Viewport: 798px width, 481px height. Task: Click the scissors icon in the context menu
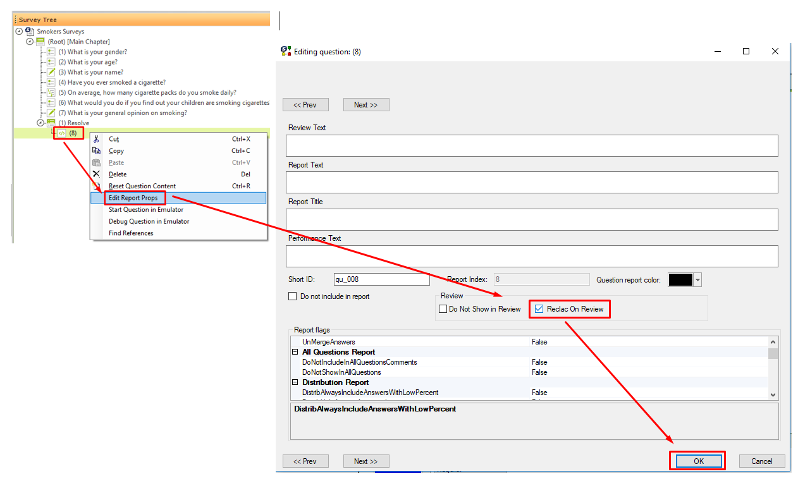96,139
